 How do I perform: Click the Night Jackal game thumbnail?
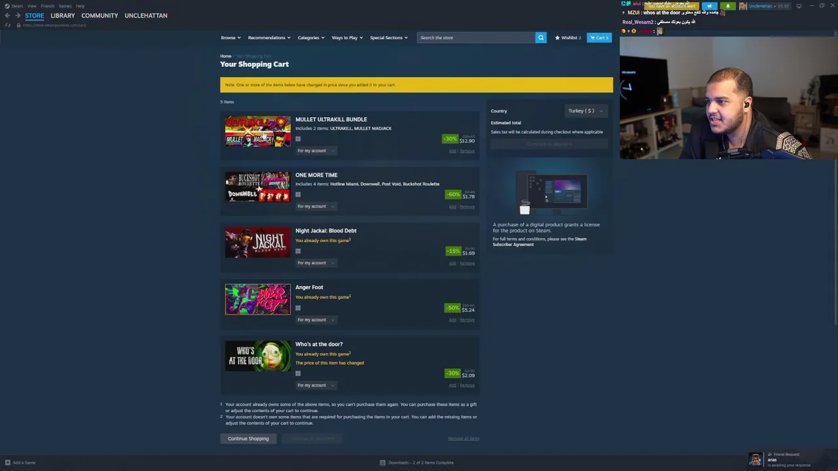[258, 243]
